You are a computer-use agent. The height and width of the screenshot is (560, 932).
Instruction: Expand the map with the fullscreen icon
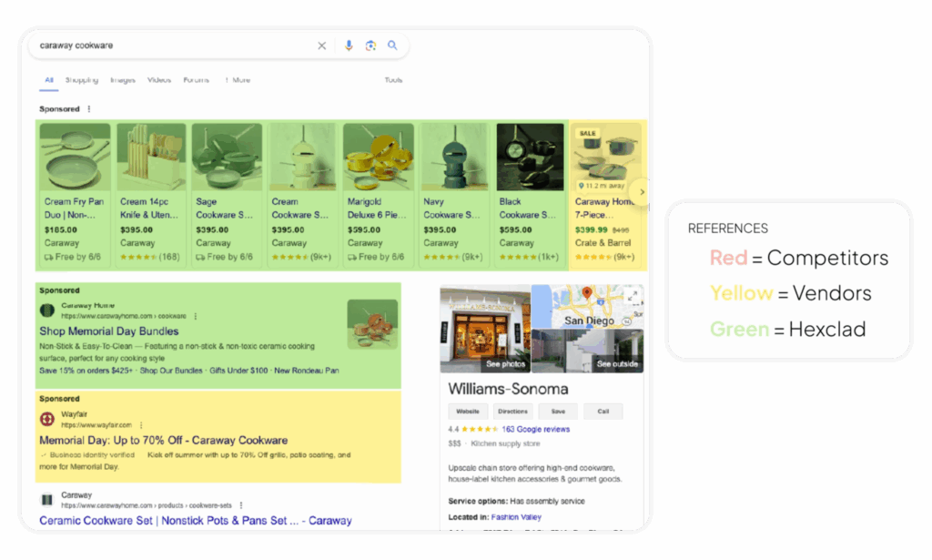click(633, 296)
